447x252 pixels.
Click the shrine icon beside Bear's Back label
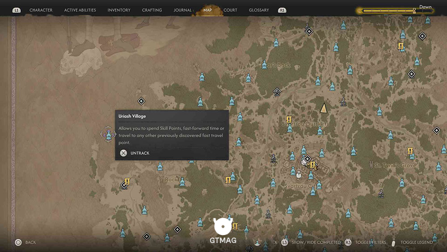pyautogui.click(x=264, y=65)
